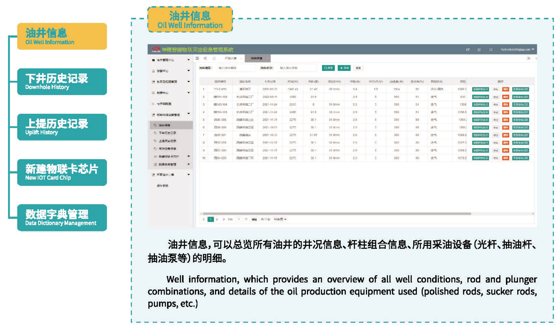Click the refresh icon in header bar
560x330 pixels.
(x=467, y=50)
